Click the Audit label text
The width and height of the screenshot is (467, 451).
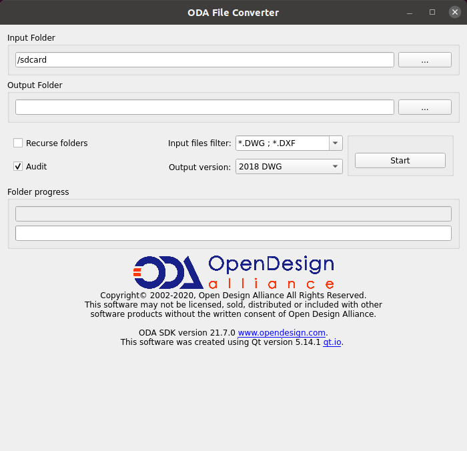(36, 167)
